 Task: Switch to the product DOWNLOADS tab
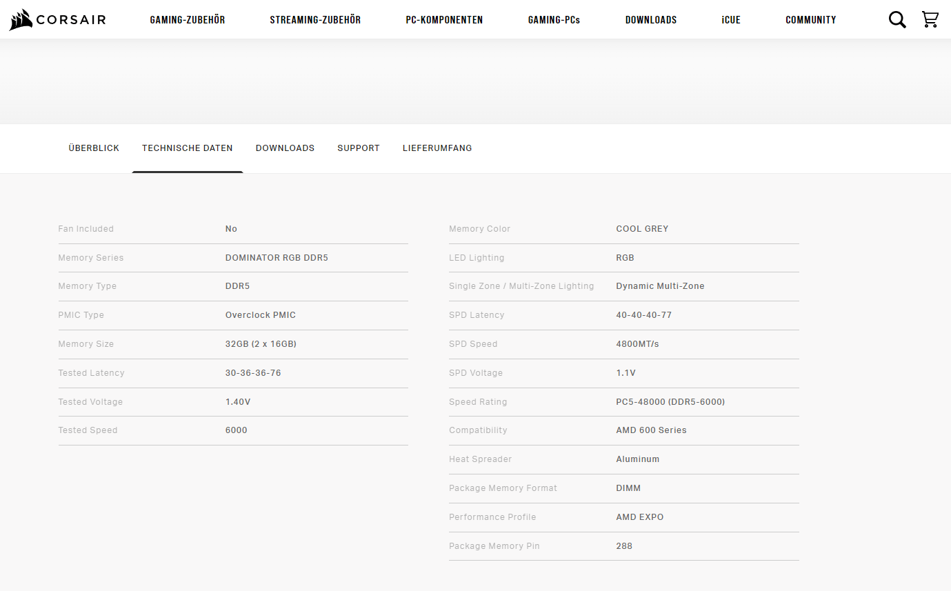[x=285, y=148]
